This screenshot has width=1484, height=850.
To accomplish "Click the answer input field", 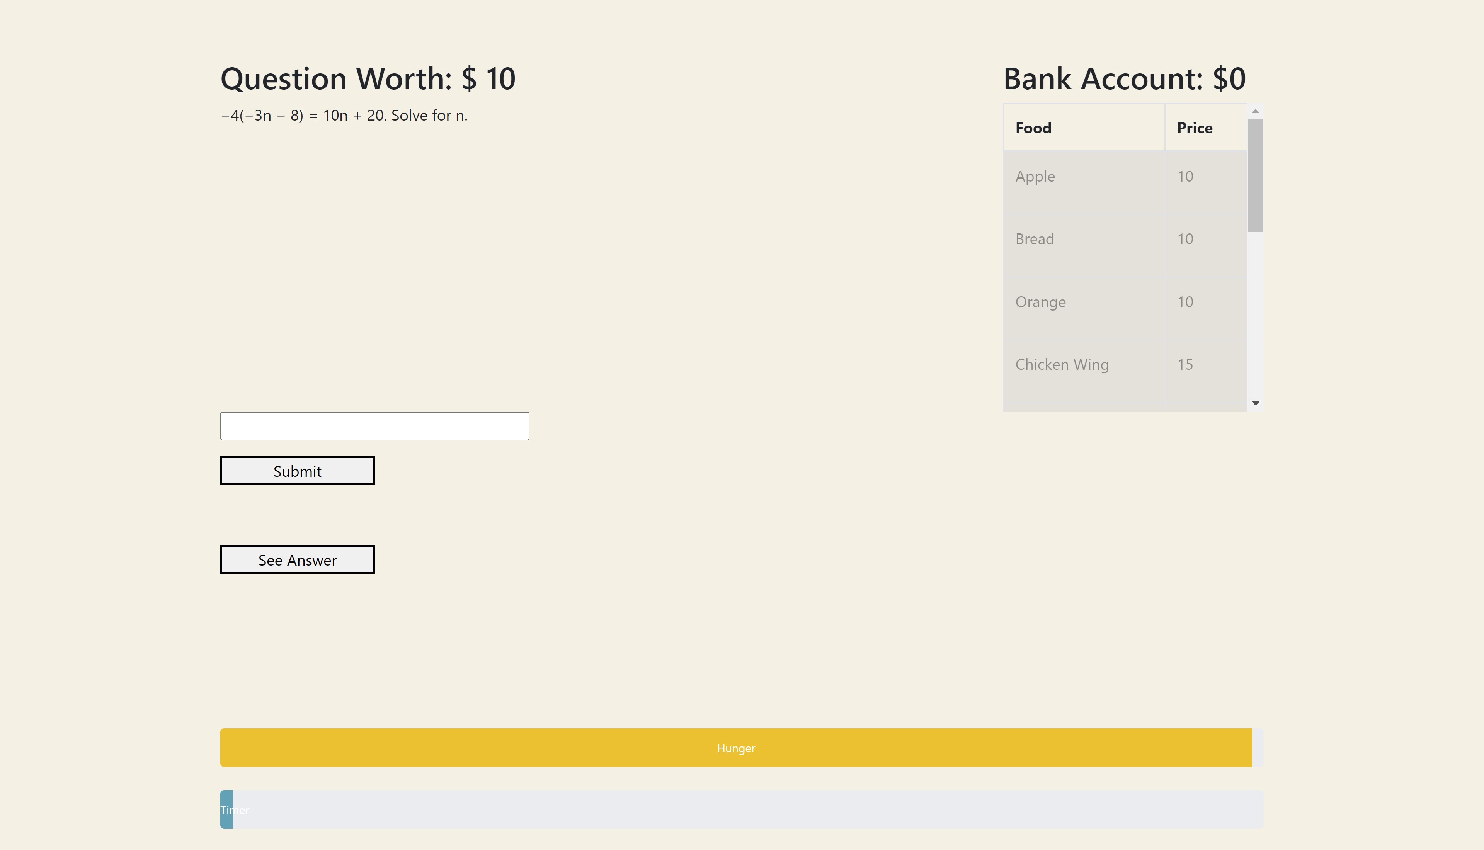I will coord(374,426).
